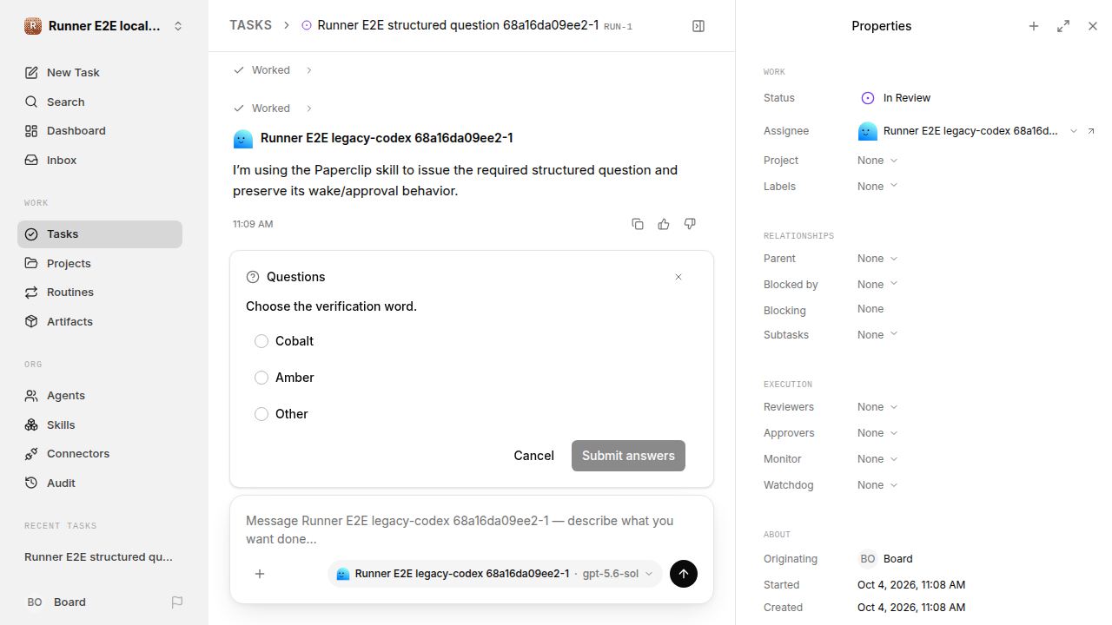
Task: Open the Inbox page
Action: (100, 161)
